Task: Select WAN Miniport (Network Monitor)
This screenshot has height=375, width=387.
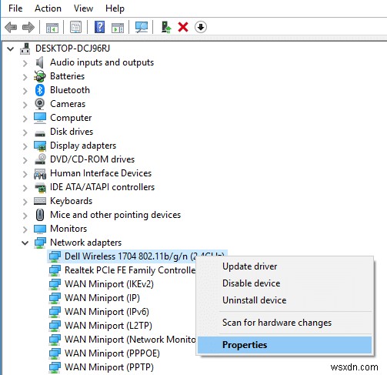Action: coord(130,340)
